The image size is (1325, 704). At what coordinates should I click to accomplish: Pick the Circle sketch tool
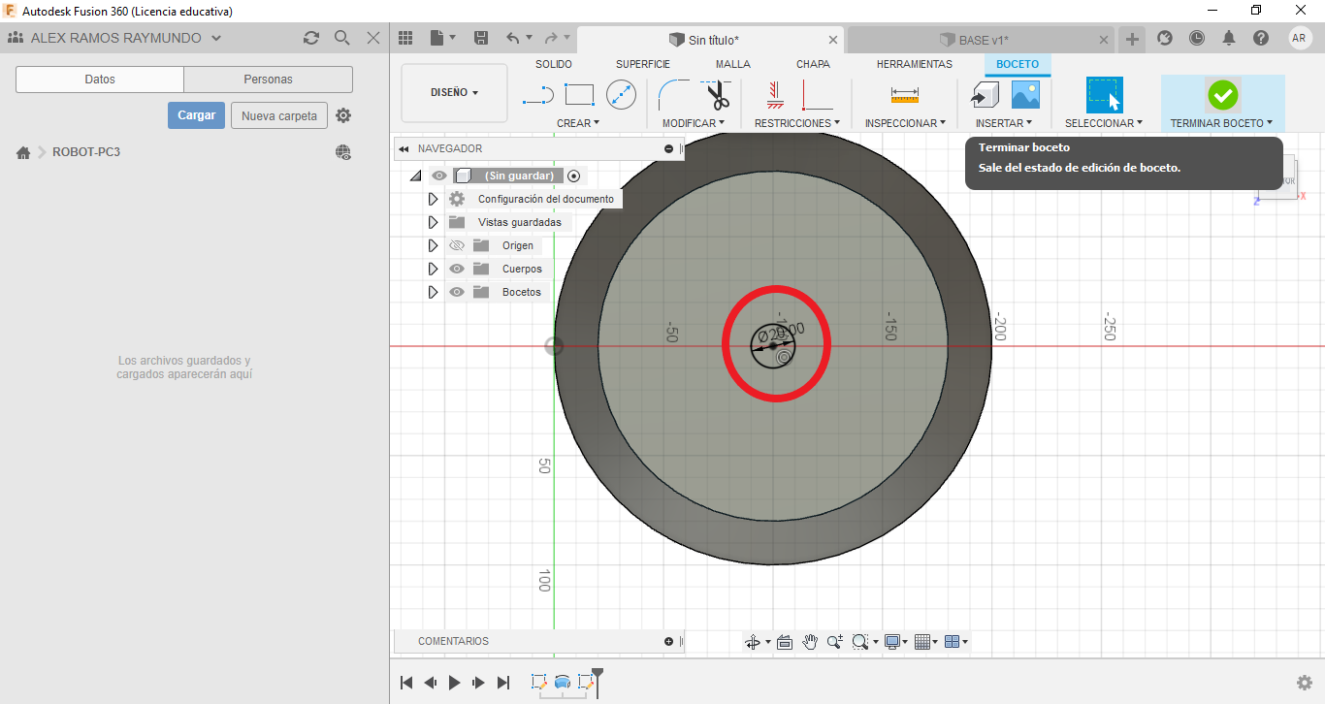pyautogui.click(x=621, y=95)
